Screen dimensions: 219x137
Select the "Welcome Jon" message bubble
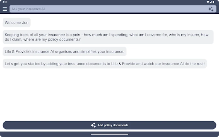[x=17, y=23]
